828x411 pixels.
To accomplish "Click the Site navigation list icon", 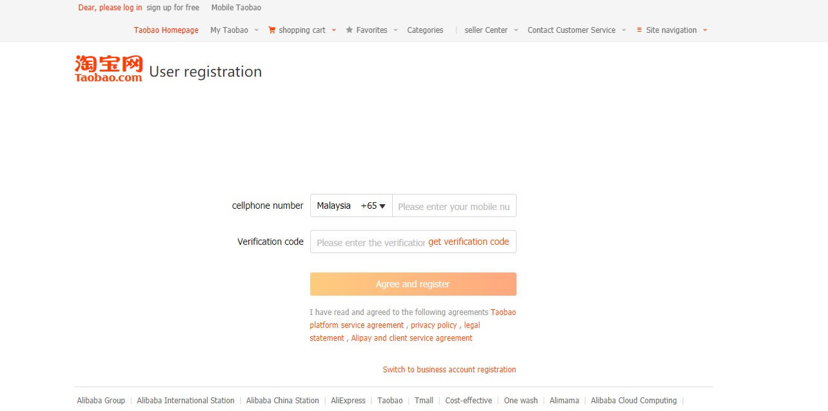I will pyautogui.click(x=638, y=30).
